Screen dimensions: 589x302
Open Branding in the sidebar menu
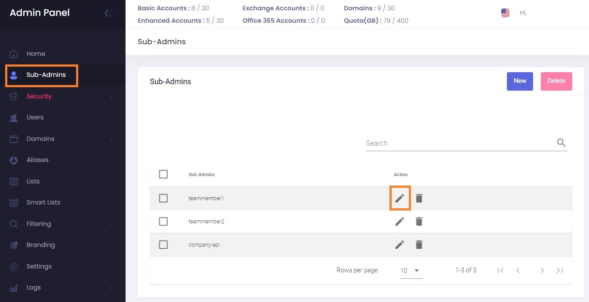[40, 245]
